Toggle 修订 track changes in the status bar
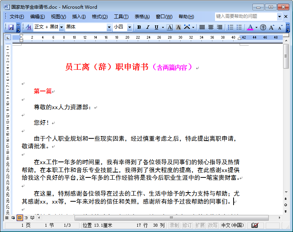This screenshot has height=232, width=293. pyautogui.click(x=187, y=226)
